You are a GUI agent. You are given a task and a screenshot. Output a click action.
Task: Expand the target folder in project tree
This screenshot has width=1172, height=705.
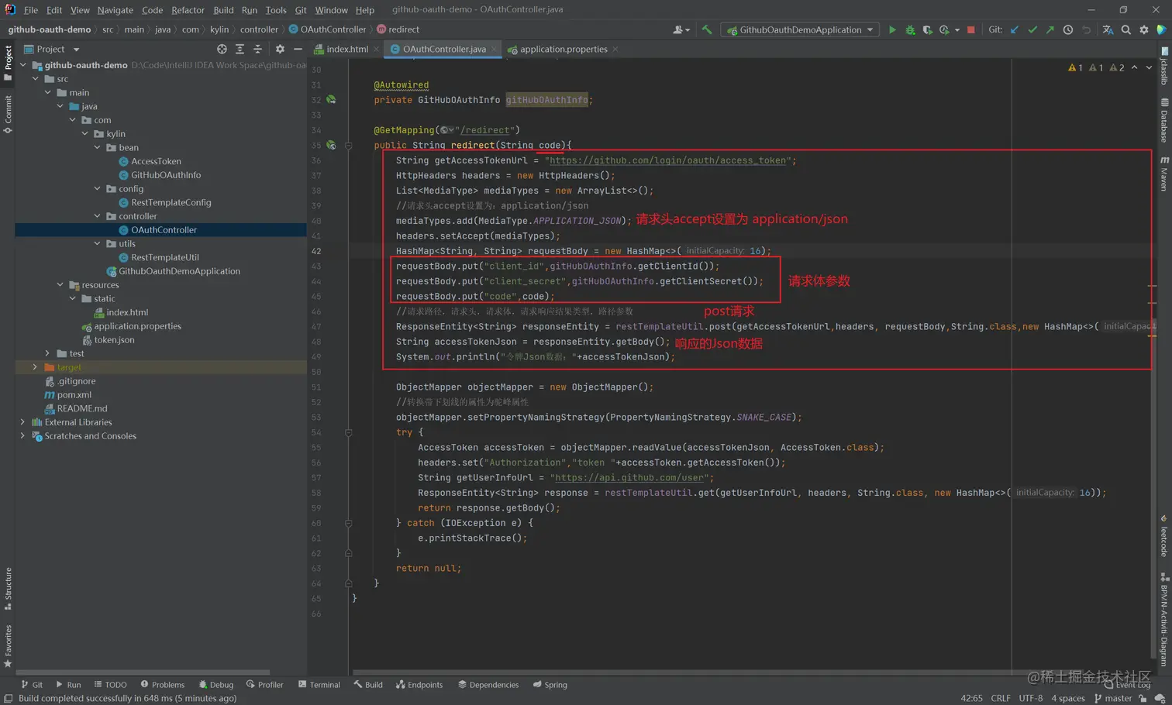tap(35, 367)
